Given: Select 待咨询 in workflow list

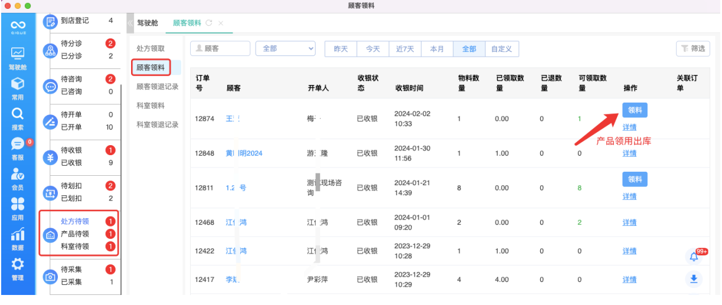Looking at the screenshot, I should [x=71, y=79].
